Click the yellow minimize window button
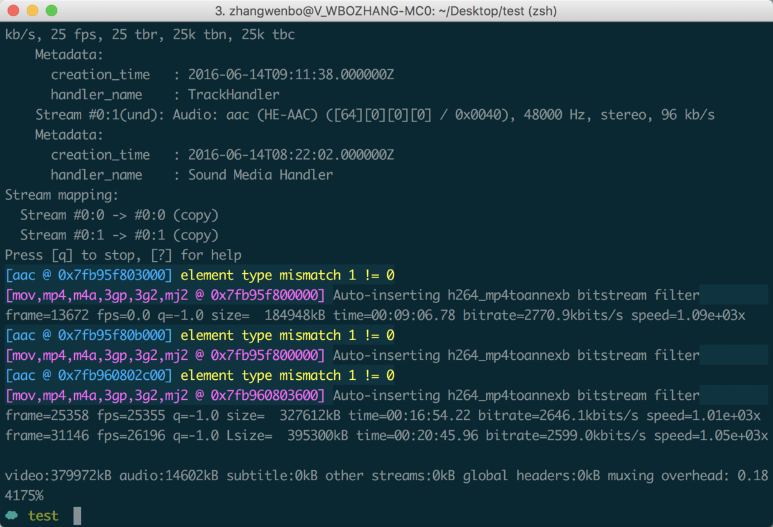Image resolution: width=773 pixels, height=527 pixels. pos(32,11)
